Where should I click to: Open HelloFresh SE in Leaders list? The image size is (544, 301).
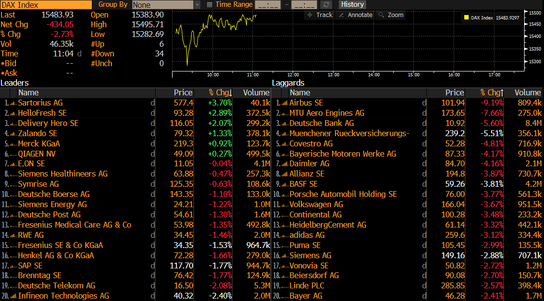click(x=42, y=113)
